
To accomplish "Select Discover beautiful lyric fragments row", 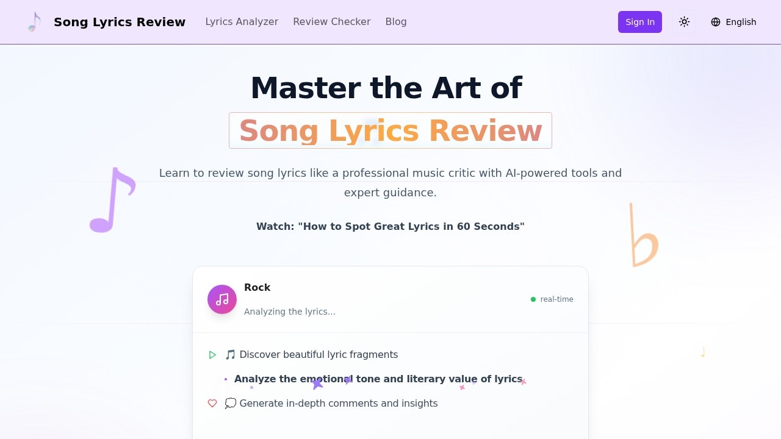I will pos(390,355).
